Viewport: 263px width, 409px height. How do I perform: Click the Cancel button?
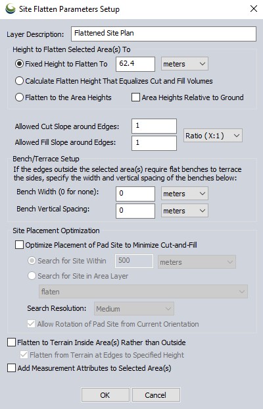click(156, 395)
